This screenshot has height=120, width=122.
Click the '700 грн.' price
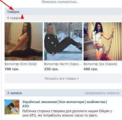pyautogui.click(x=12, y=69)
